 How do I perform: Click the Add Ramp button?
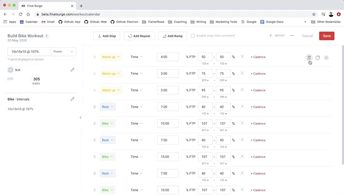pos(173,36)
